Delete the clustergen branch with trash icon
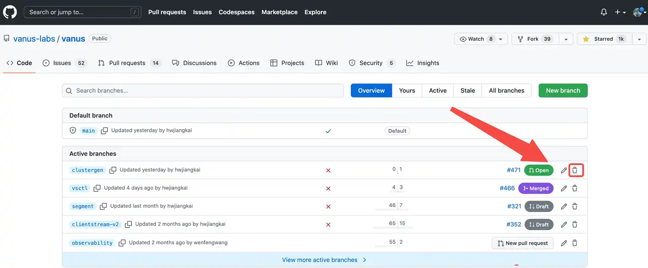This screenshot has width=648, height=268. tap(575, 171)
